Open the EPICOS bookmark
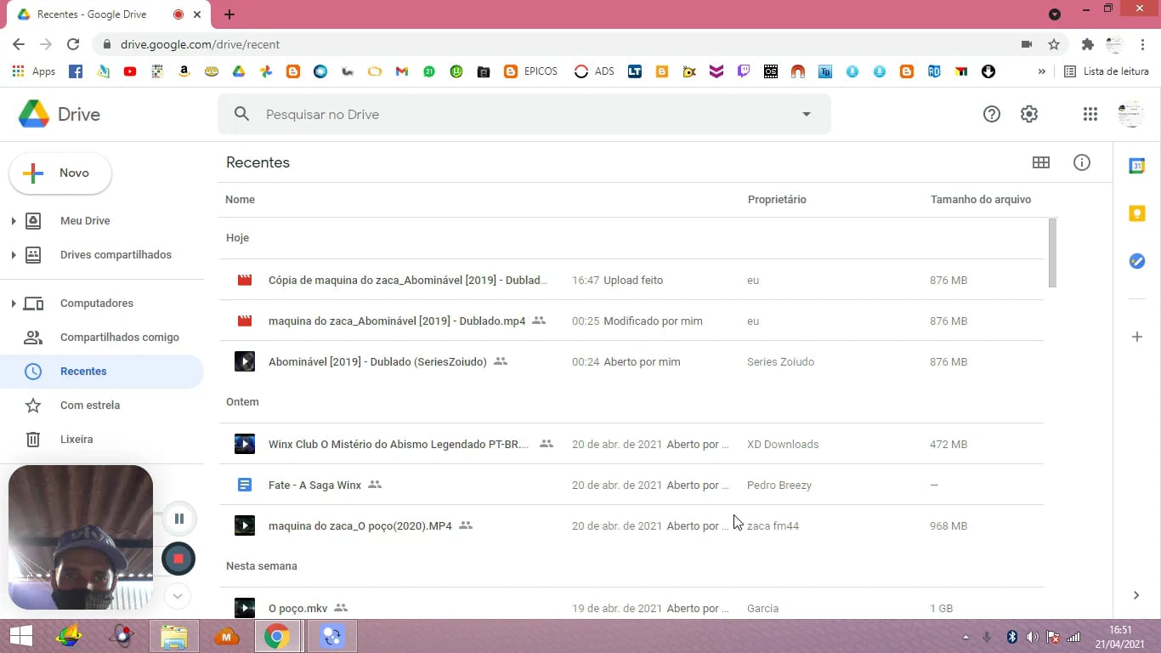 click(x=531, y=71)
